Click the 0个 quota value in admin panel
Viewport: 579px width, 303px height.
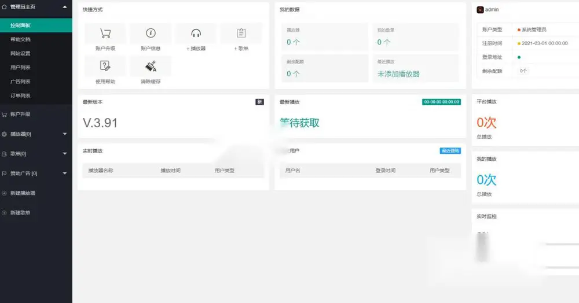click(x=523, y=71)
